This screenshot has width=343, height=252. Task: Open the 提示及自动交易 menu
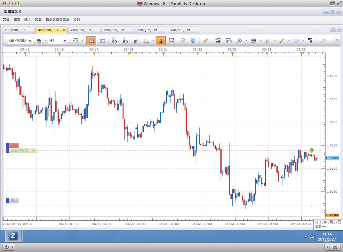(x=57, y=19)
